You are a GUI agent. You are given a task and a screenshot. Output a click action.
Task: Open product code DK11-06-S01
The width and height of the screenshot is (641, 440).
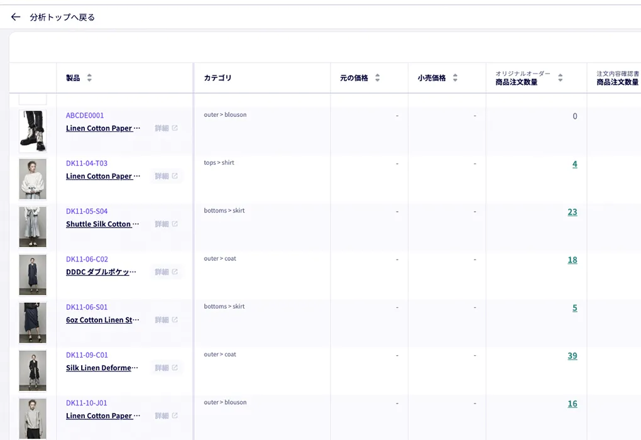point(87,307)
